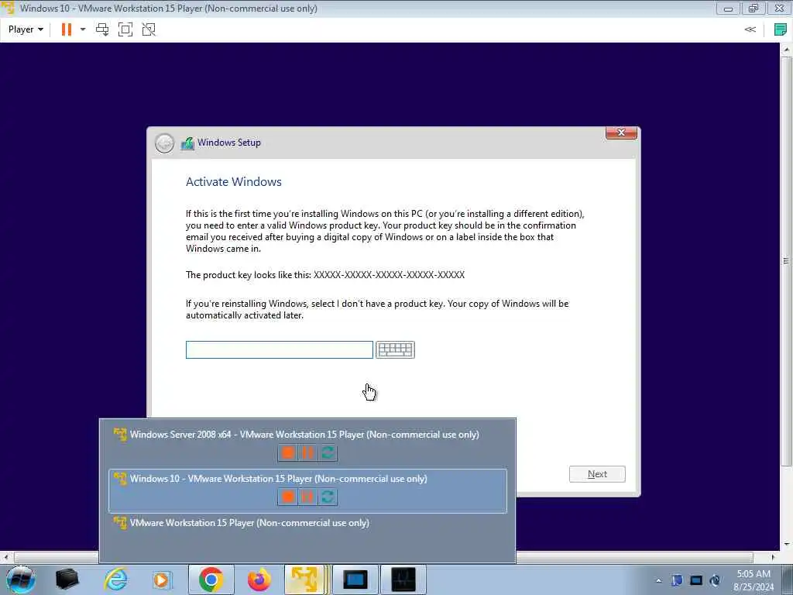Open the Player menu

(26, 29)
